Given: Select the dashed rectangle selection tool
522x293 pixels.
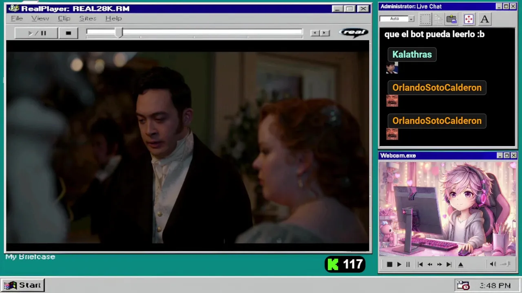Looking at the screenshot, I should [425, 19].
